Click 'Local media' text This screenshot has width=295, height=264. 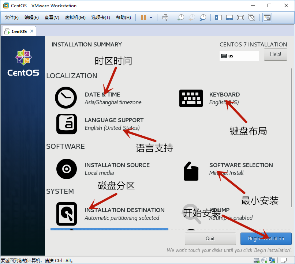(99, 173)
